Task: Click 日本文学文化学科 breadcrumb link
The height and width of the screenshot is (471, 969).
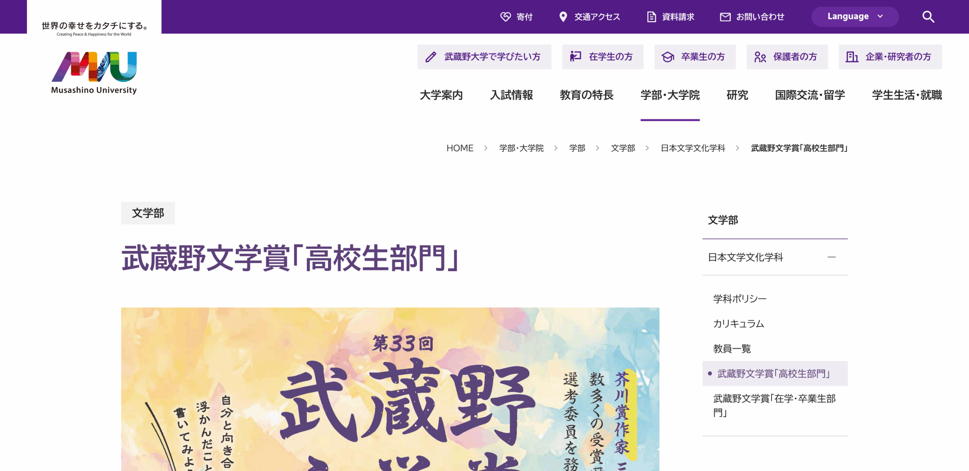Action: click(x=693, y=148)
